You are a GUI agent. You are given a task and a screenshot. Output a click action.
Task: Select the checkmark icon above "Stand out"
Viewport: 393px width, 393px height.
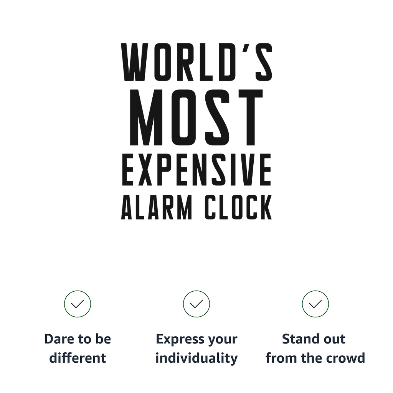pos(315,304)
